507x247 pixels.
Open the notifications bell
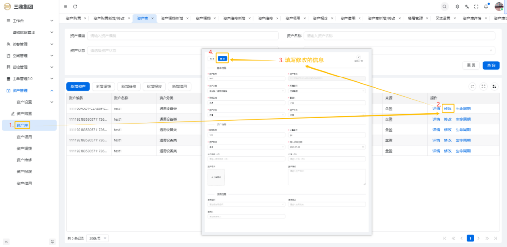[486, 7]
